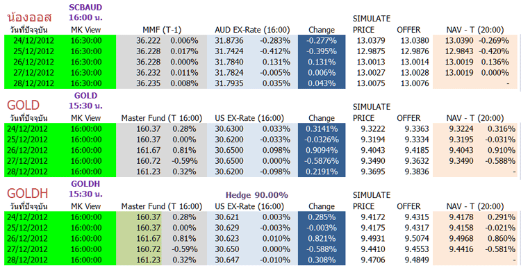This screenshot has width=521, height=268.
Task: Select the GOLDH US EX-Rate 30.647
Action: click(226, 260)
